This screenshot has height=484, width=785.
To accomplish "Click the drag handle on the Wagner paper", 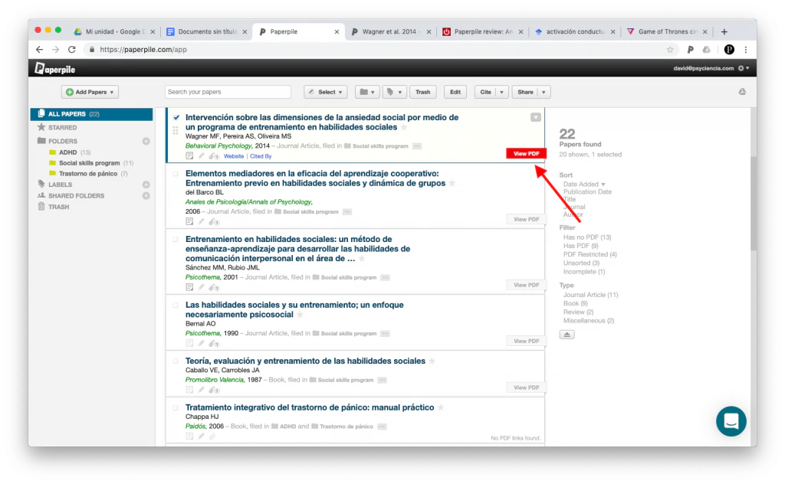I will (176, 130).
